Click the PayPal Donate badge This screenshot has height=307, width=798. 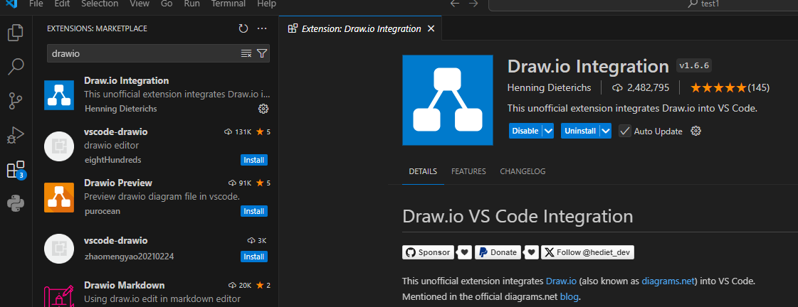coord(498,252)
